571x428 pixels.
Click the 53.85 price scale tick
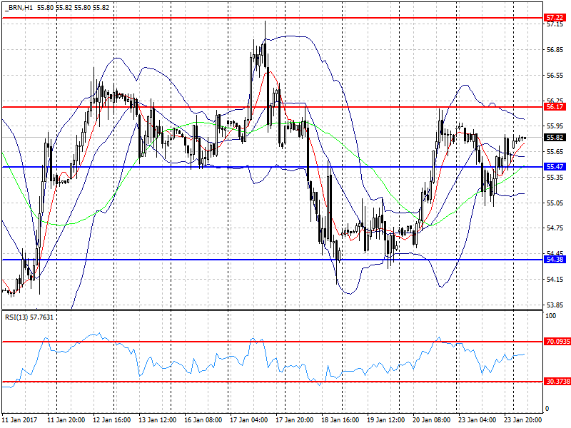pos(555,305)
